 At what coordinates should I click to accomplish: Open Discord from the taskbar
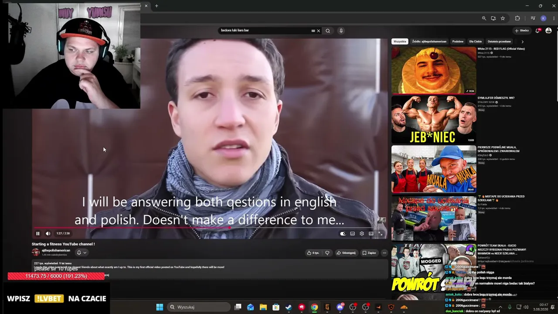tap(340, 307)
